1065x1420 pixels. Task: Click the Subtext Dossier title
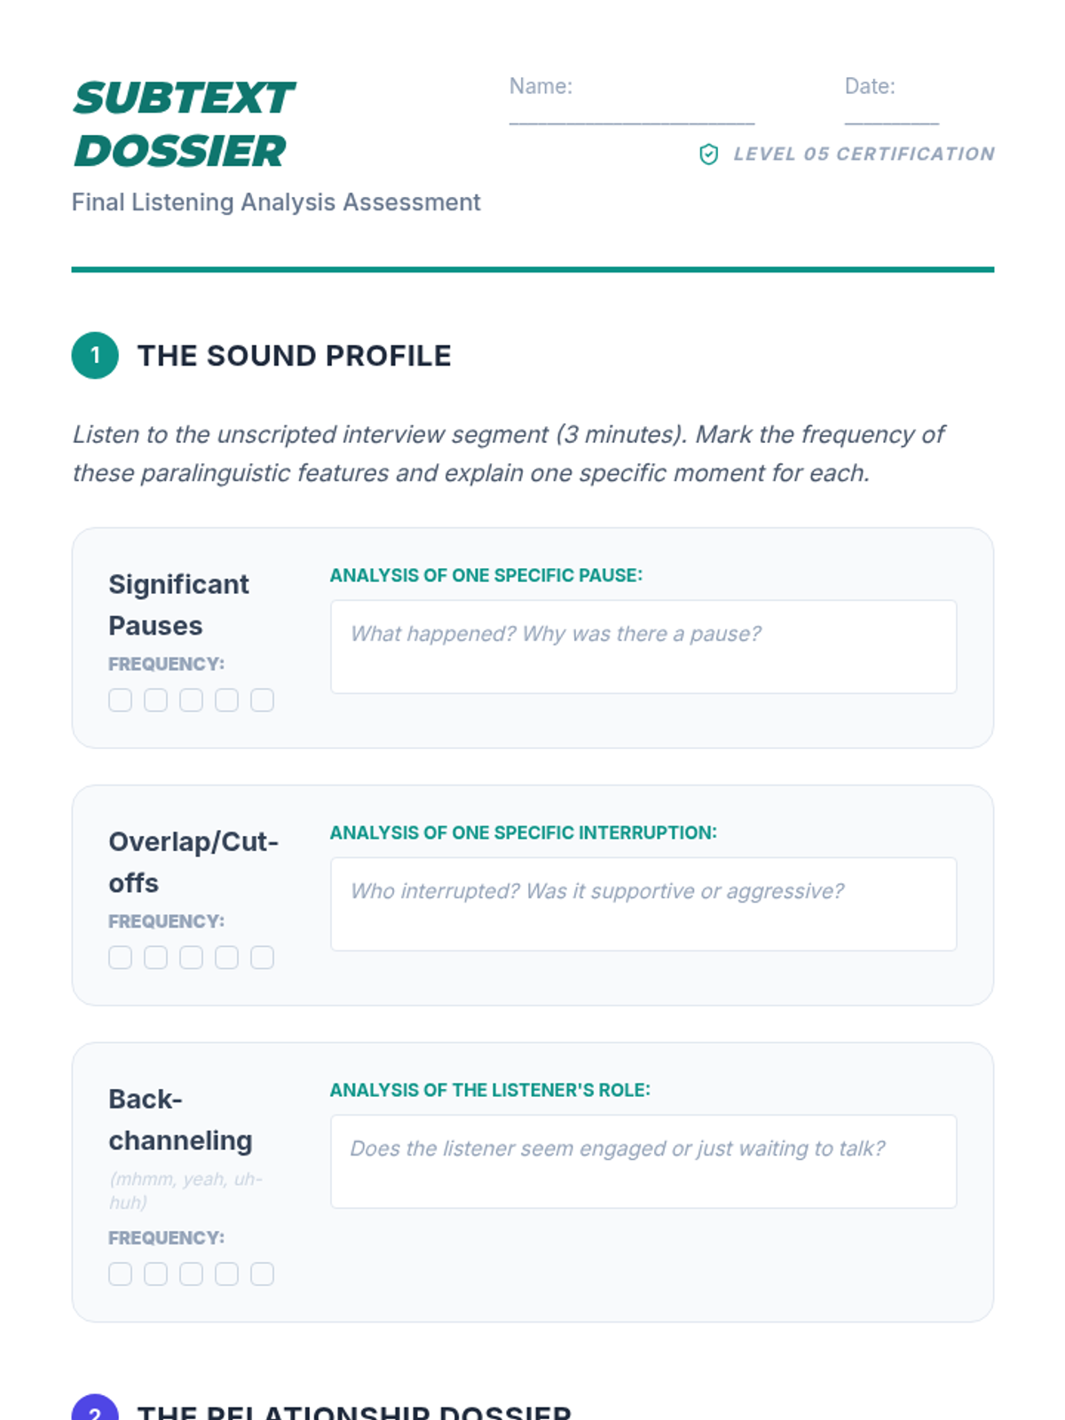coord(184,124)
